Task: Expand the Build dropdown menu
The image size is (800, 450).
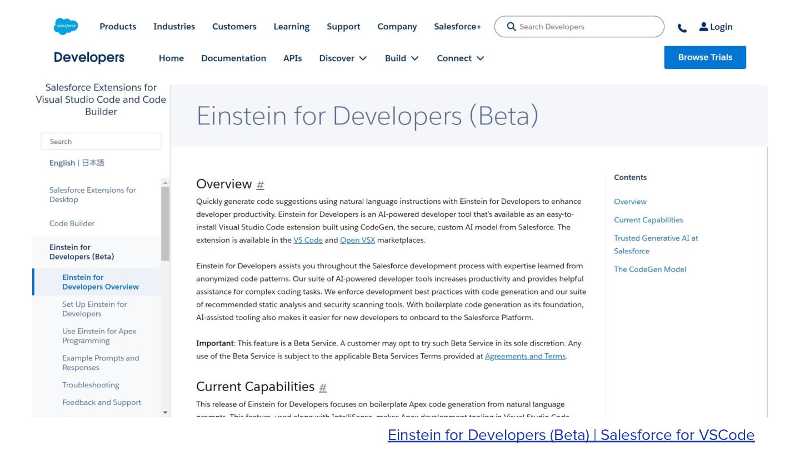Action: [402, 58]
